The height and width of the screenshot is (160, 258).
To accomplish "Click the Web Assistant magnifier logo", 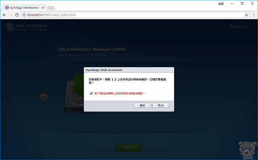I will coord(10,27).
